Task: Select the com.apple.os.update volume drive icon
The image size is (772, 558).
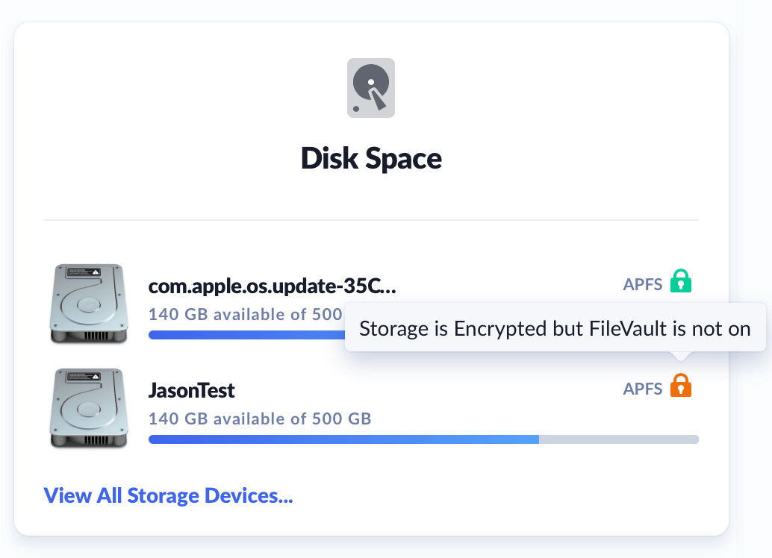Action: tap(87, 304)
